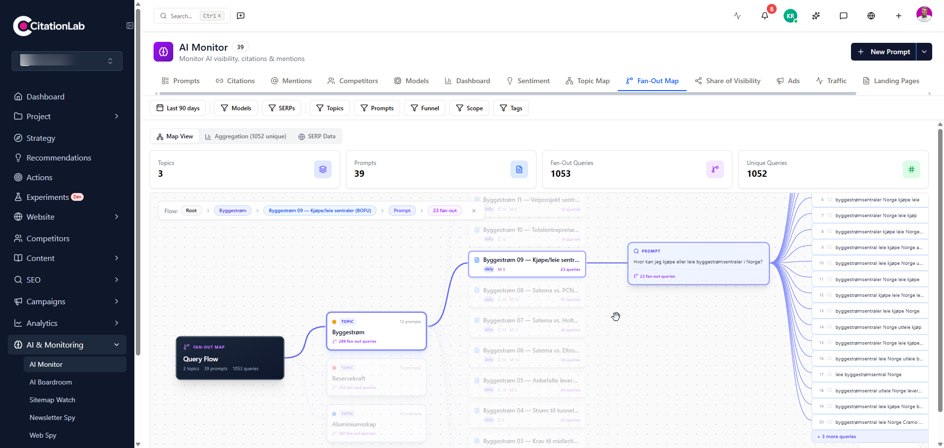
Task: Switch to Map View
Action: tap(175, 136)
